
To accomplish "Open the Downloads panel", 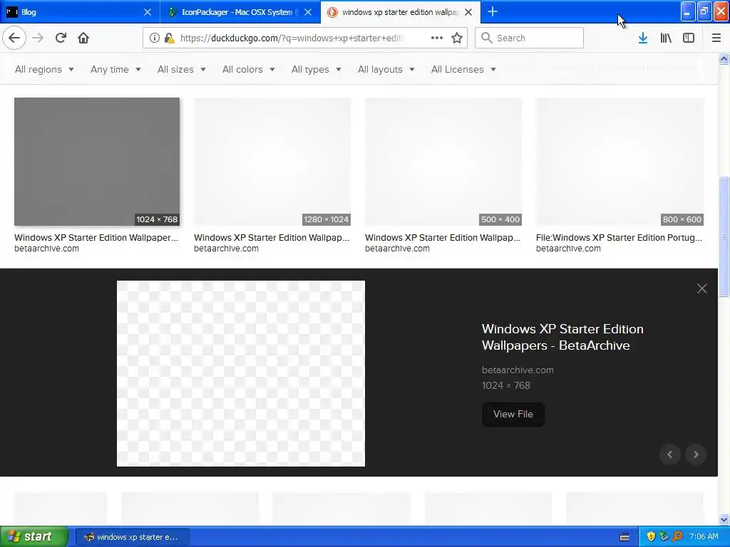I will pyautogui.click(x=643, y=38).
